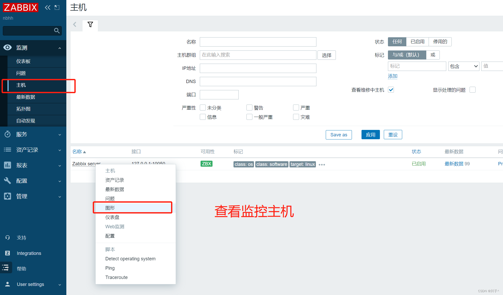Click the 名称 (Name) search input field

coord(258,42)
